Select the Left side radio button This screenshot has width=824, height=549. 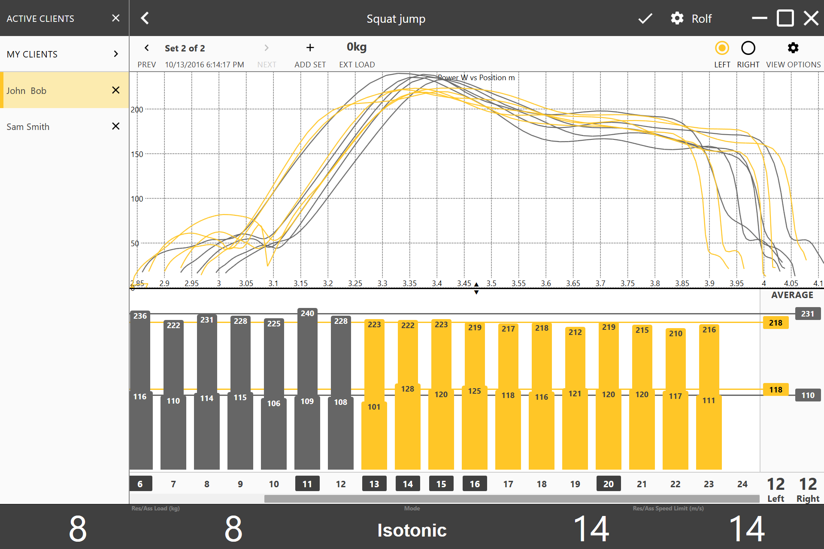(x=722, y=48)
